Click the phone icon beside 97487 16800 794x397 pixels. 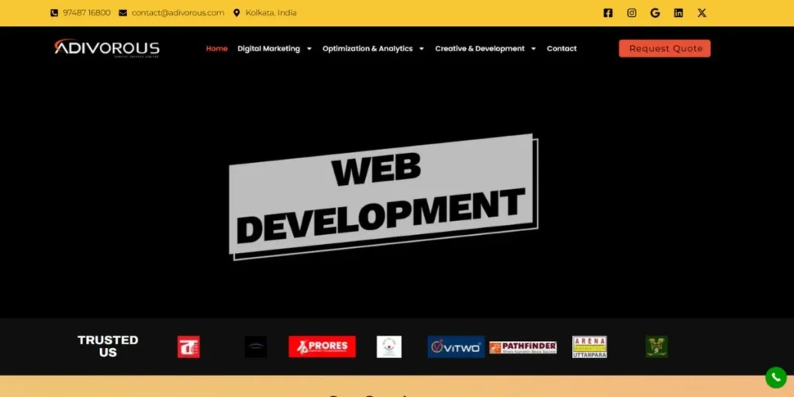click(54, 13)
